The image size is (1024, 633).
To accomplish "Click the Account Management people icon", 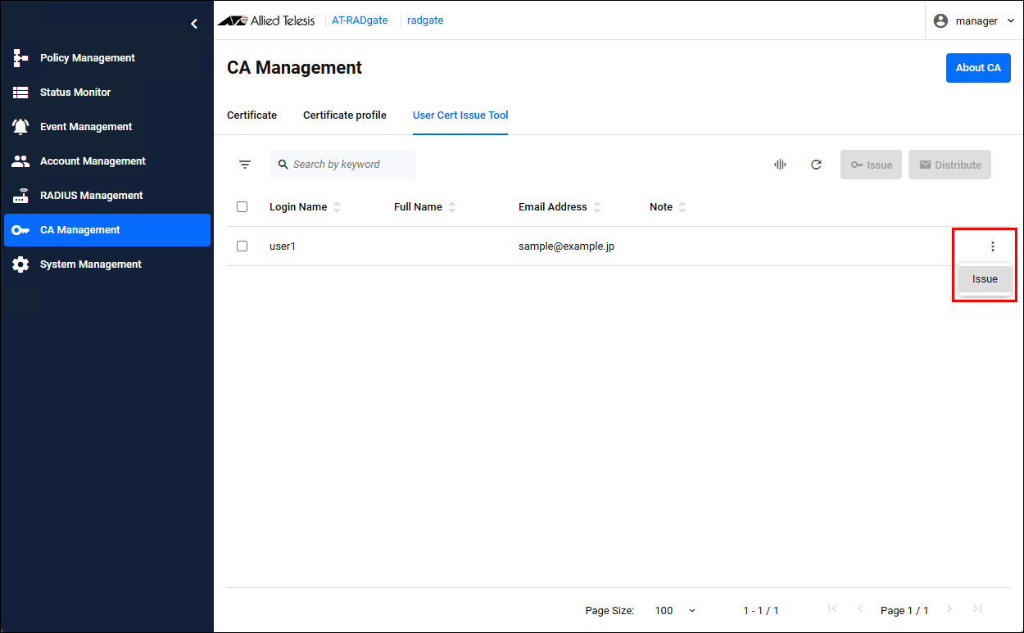I will pyautogui.click(x=20, y=161).
